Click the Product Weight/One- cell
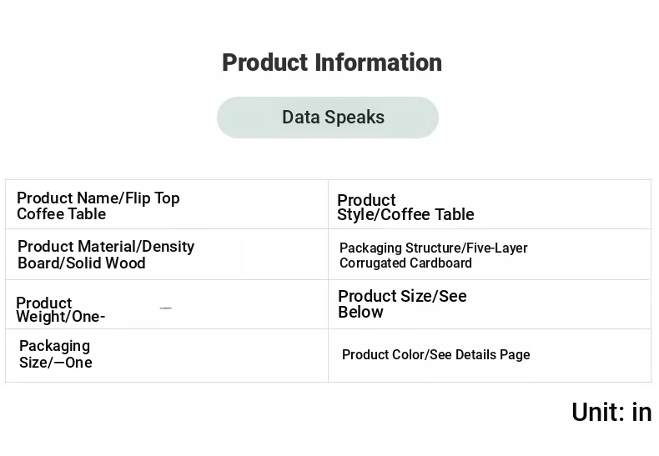659x456 pixels. [167, 304]
